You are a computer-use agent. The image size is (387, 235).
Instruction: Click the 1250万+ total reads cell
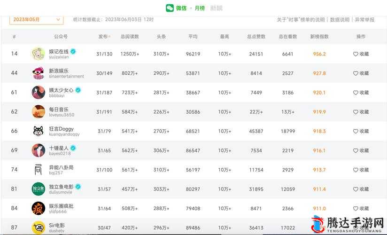click(x=130, y=54)
